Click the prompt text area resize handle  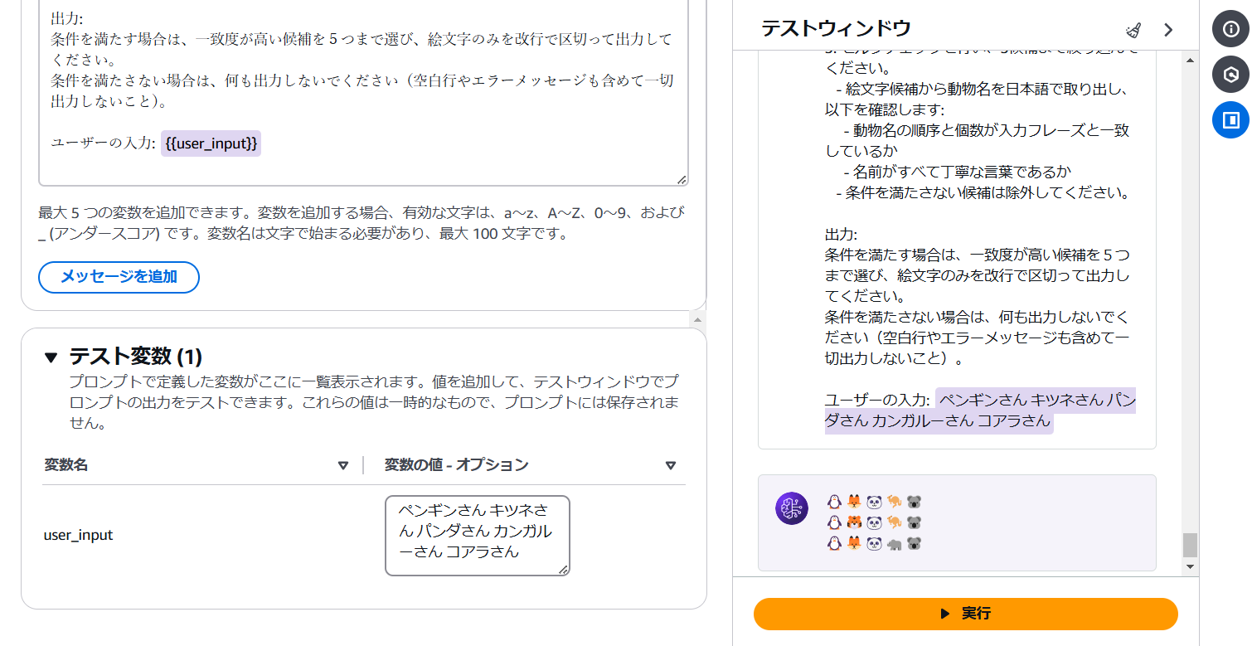tap(682, 179)
